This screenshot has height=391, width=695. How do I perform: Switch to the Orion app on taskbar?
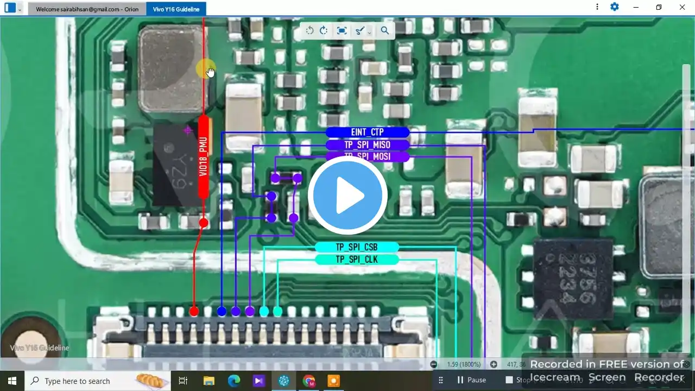(284, 381)
